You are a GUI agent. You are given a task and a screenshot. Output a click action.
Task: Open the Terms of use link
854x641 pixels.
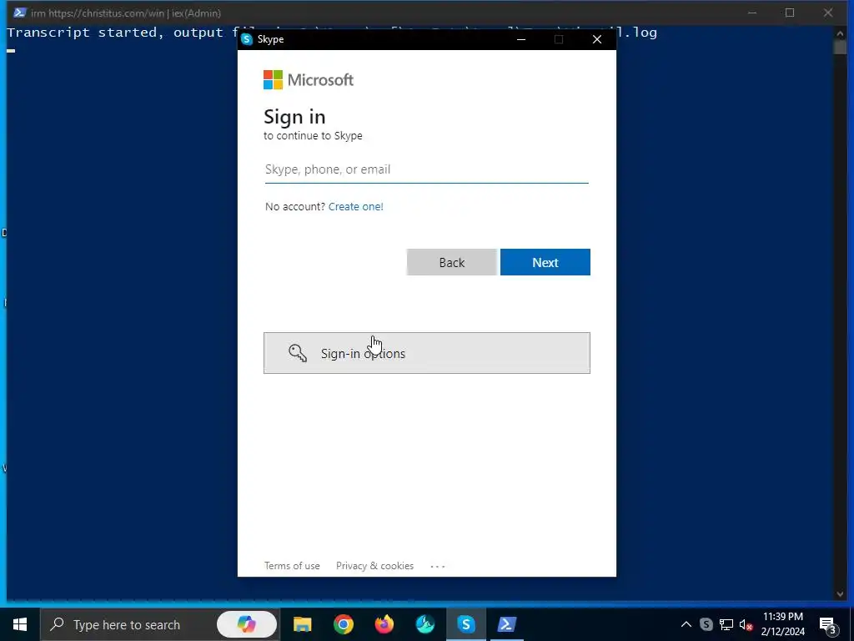292,566
